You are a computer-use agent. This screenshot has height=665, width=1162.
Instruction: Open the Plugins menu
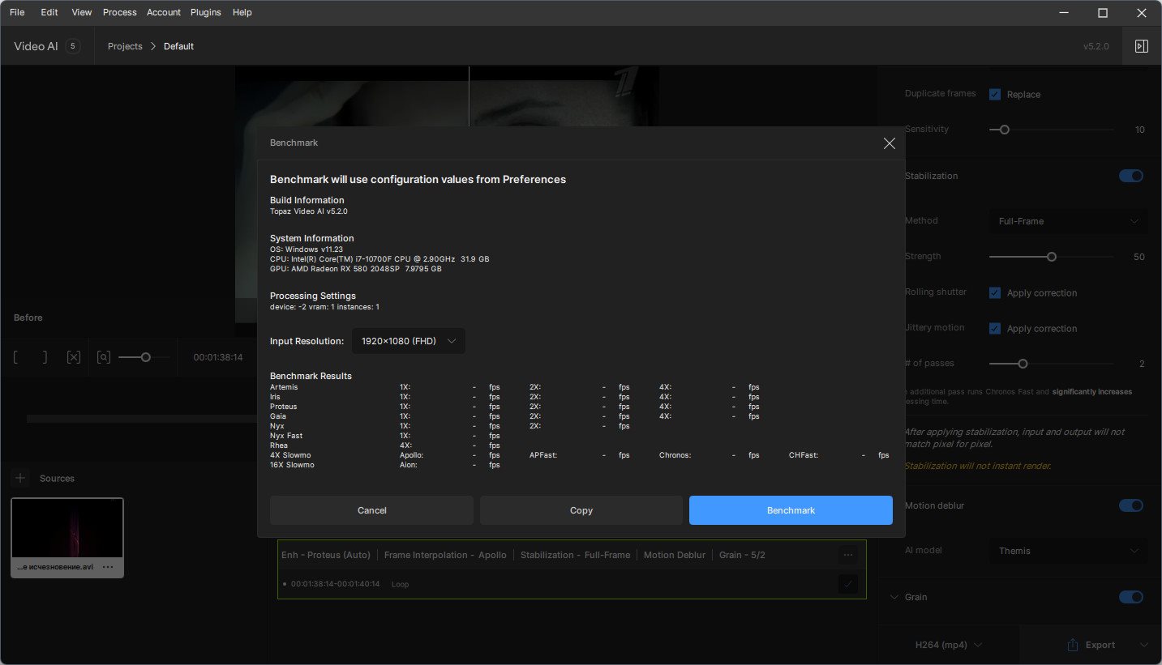tap(206, 12)
